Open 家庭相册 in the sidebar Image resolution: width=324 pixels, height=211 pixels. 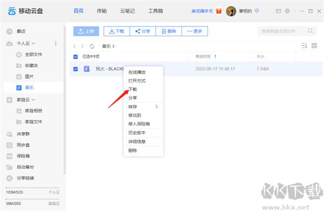(x=33, y=110)
